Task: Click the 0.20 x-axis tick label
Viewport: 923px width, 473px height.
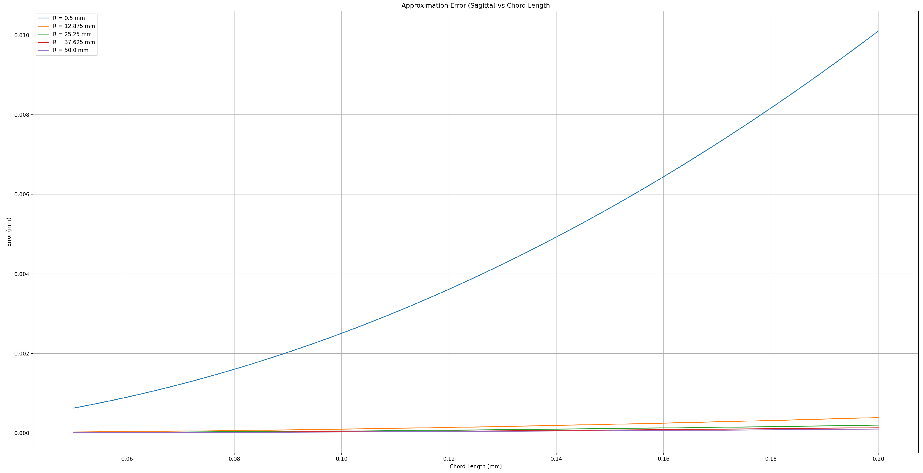Action: coord(878,459)
